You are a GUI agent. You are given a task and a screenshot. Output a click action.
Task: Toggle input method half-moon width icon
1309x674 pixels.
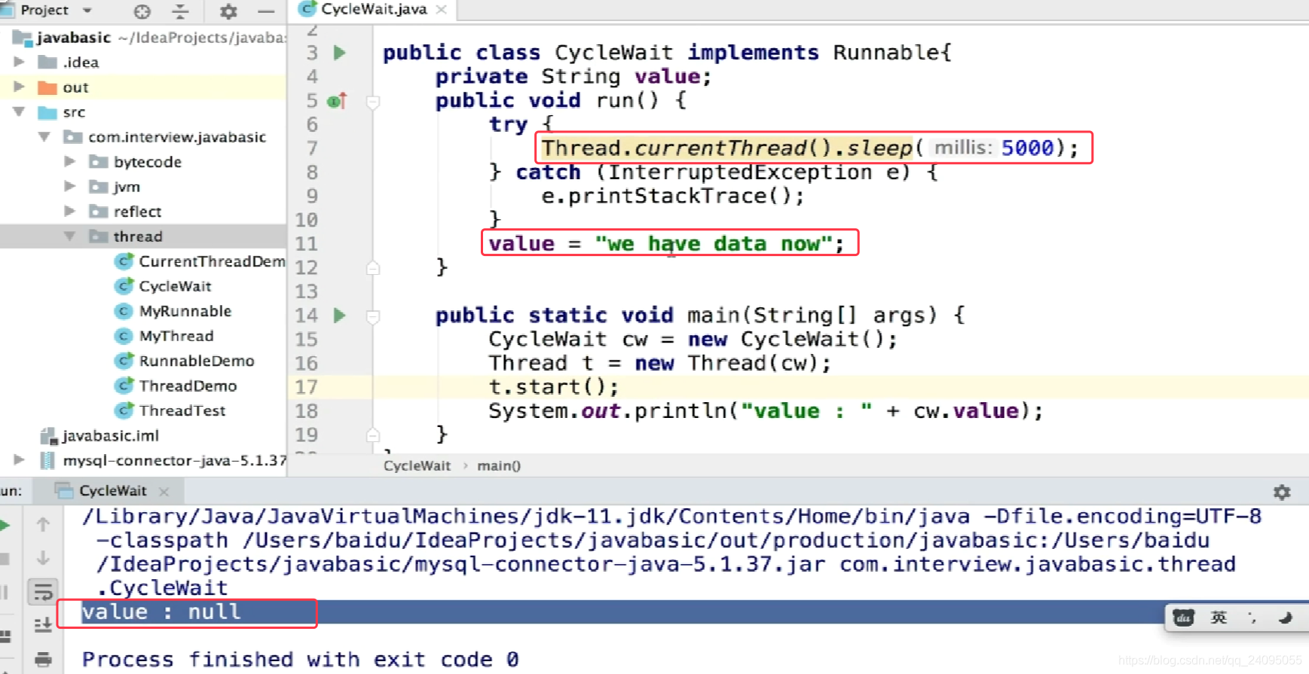[1286, 618]
